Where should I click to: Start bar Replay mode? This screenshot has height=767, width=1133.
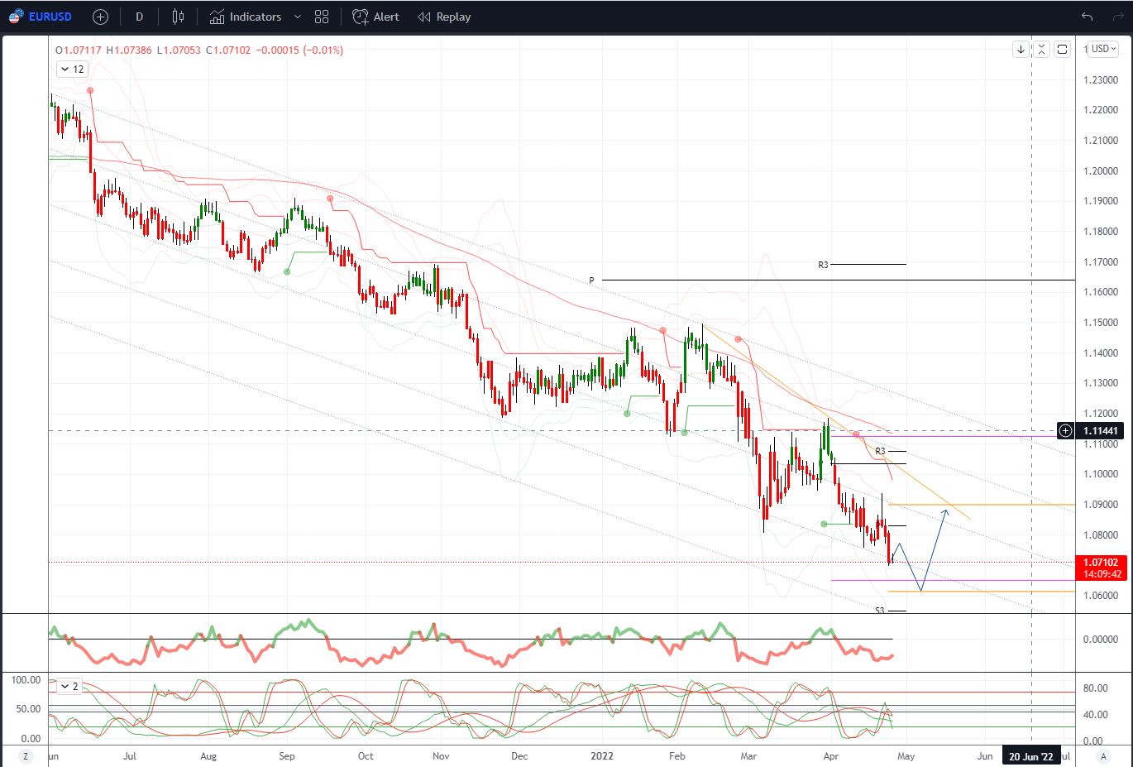[x=444, y=17]
